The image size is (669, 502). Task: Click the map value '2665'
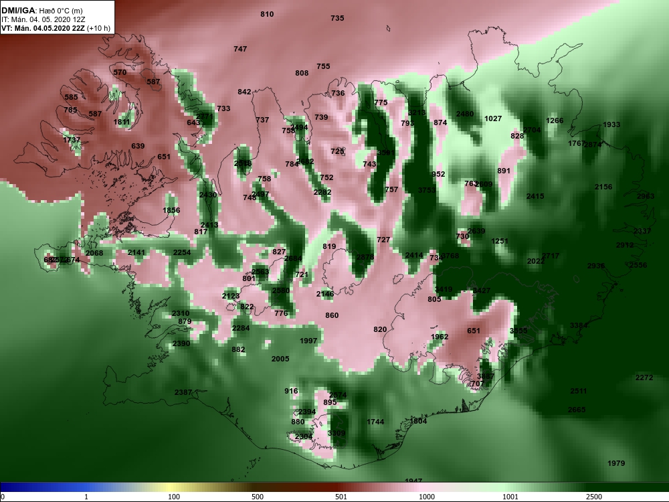click(577, 410)
